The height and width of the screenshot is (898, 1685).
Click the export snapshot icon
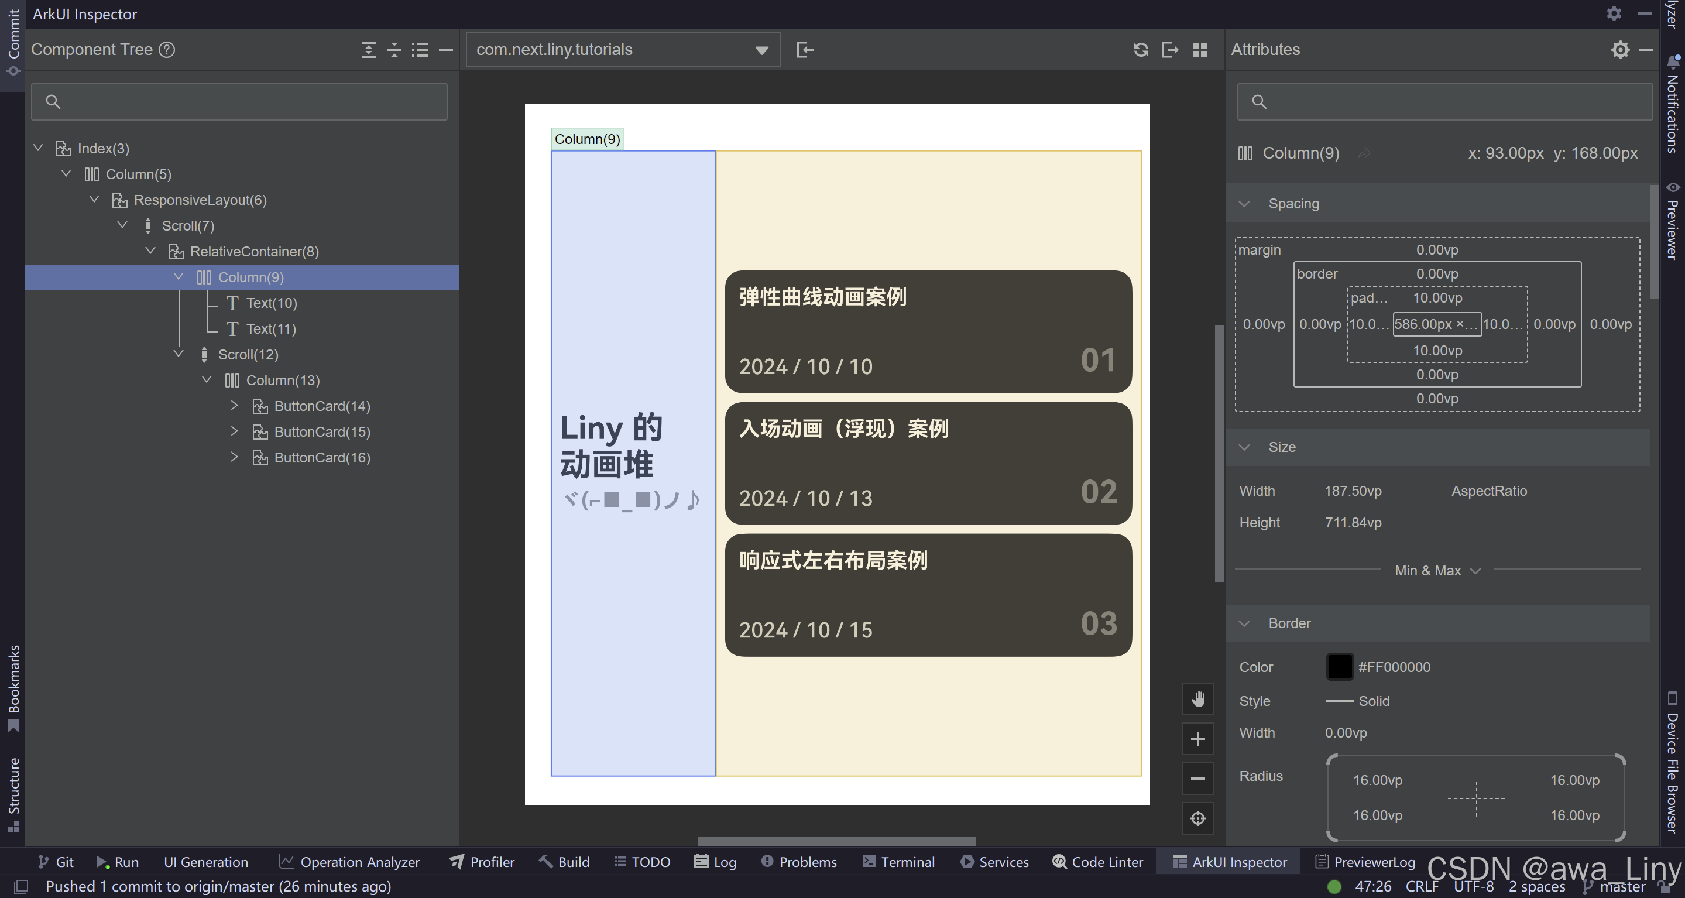click(1169, 50)
